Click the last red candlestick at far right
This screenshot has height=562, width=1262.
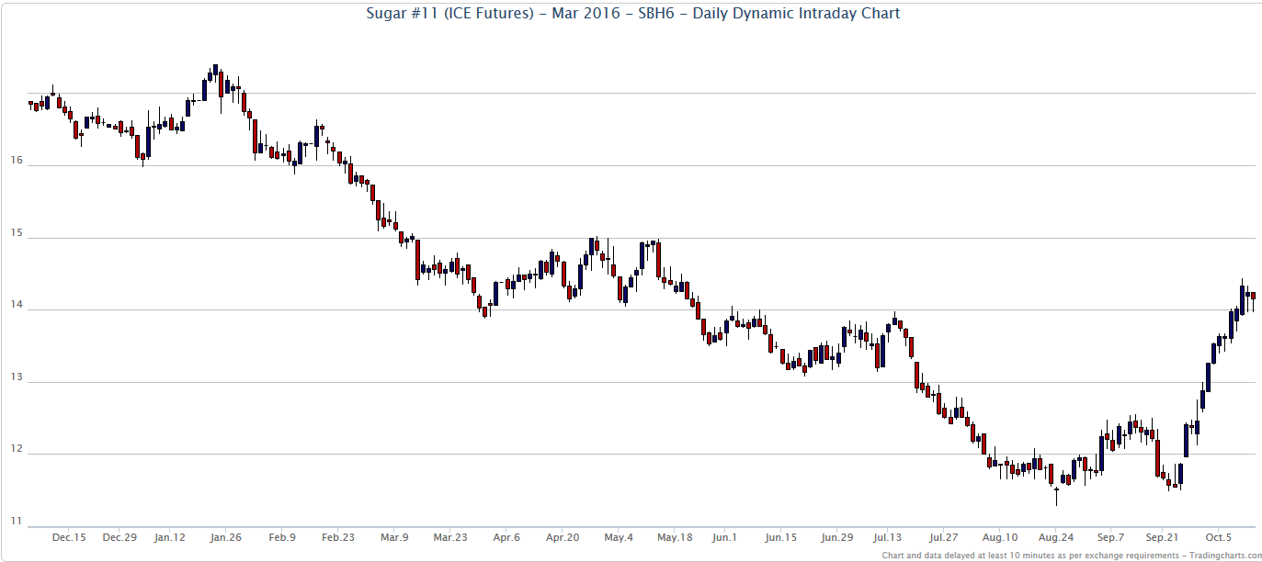point(1253,296)
